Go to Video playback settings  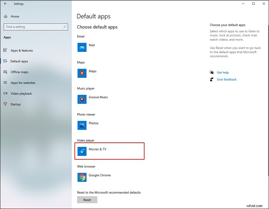pos(21,93)
